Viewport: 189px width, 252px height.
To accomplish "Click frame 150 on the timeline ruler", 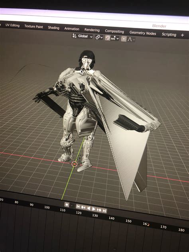I will [x=128, y=221].
